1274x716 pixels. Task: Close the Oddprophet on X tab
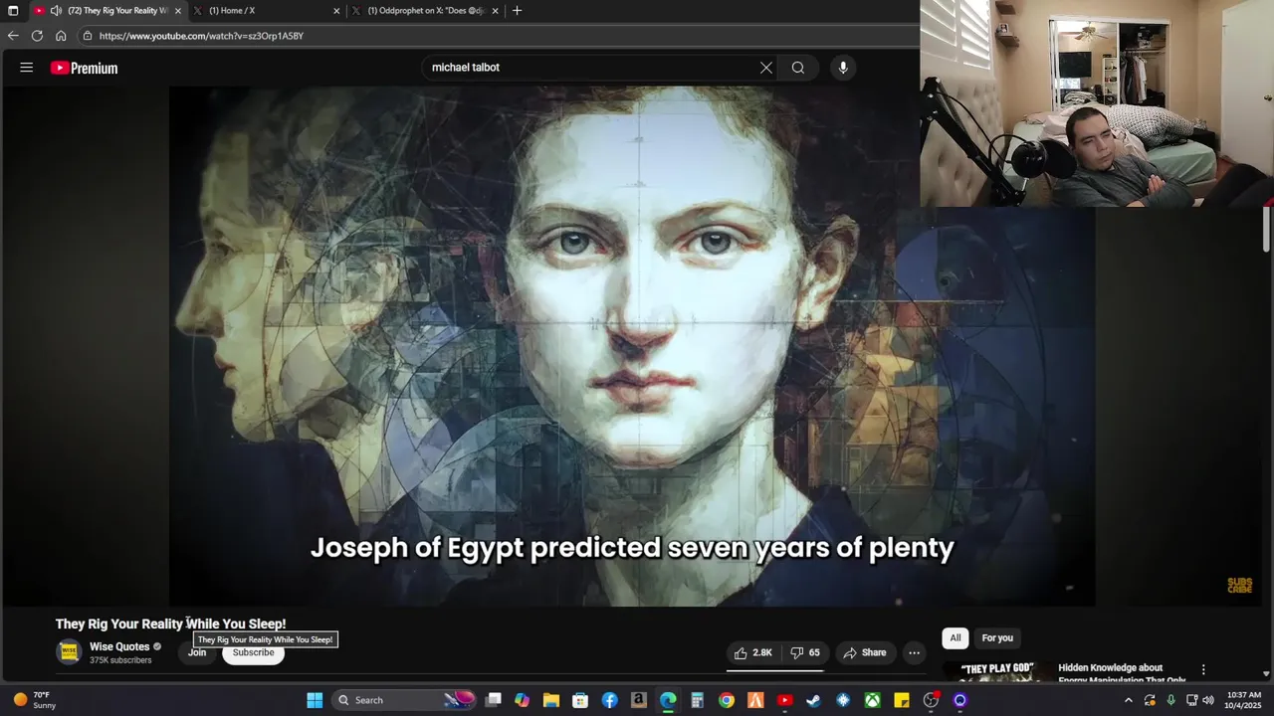(495, 11)
